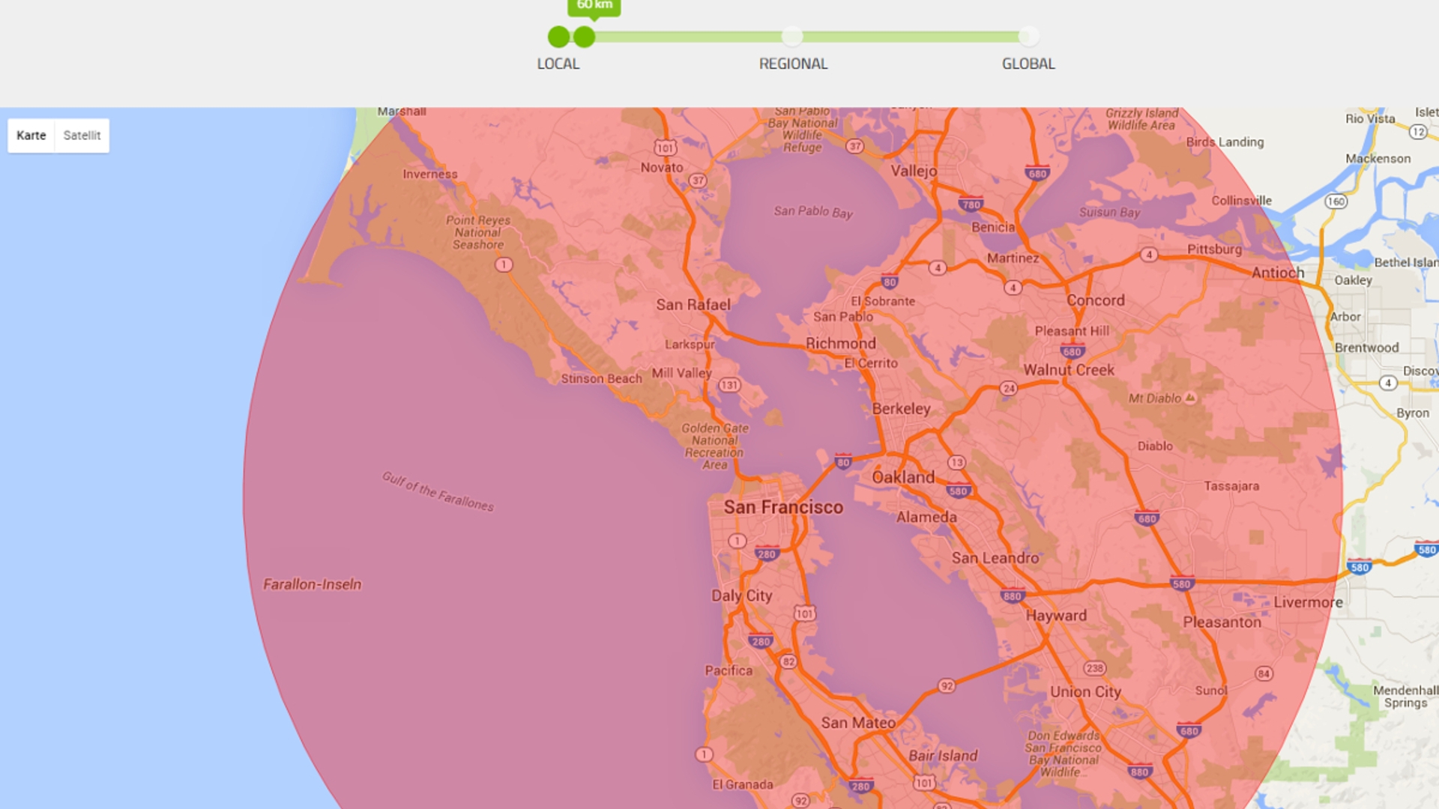Click Interstate 880 shield near Hayward
The image size is (1439, 809).
point(1012,596)
